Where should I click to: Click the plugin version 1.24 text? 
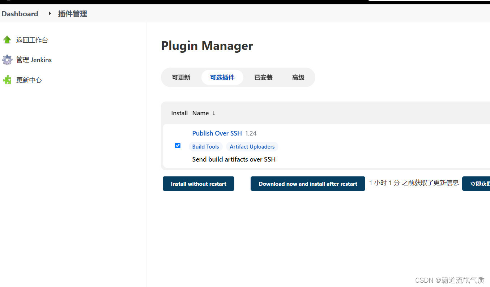pyautogui.click(x=251, y=133)
